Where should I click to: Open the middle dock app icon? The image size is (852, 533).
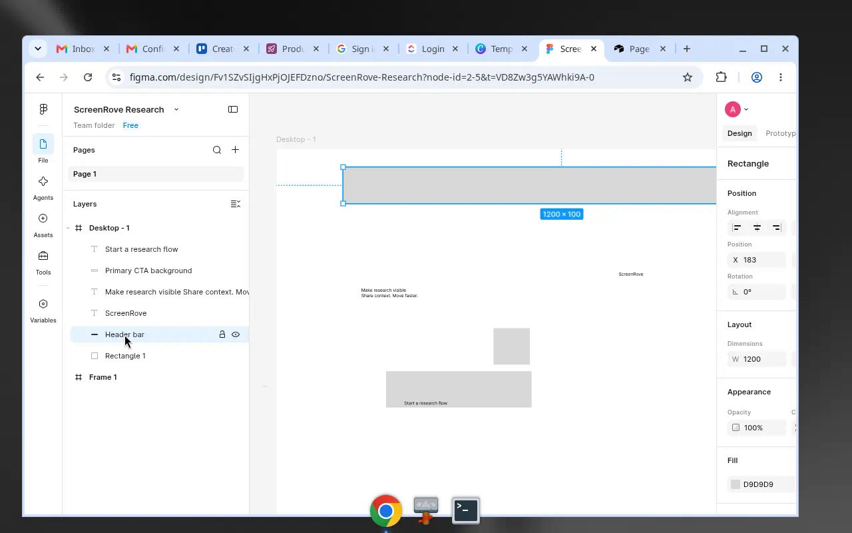[426, 510]
